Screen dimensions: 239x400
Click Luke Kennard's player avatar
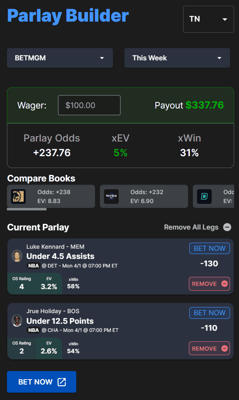tap(17, 256)
